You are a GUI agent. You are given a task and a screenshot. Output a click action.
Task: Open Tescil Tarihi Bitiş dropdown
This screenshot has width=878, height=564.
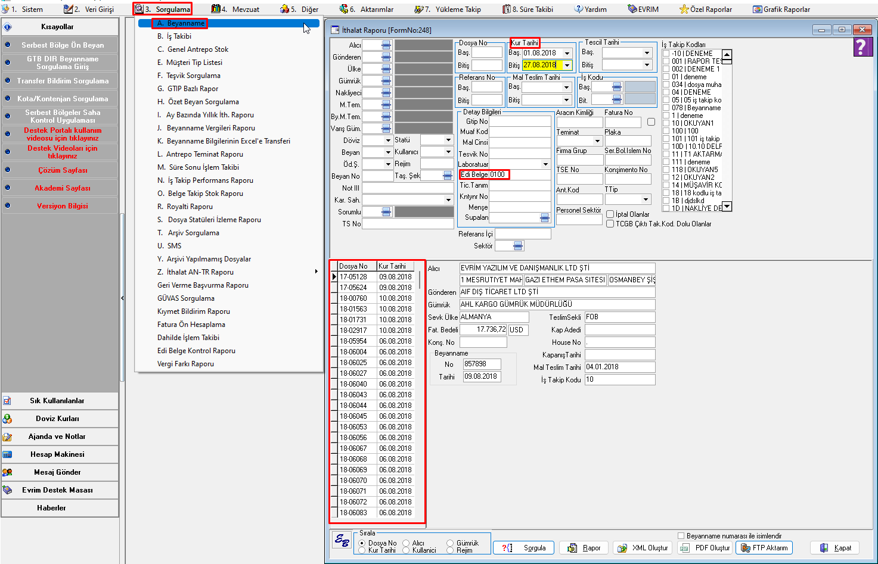coord(647,65)
